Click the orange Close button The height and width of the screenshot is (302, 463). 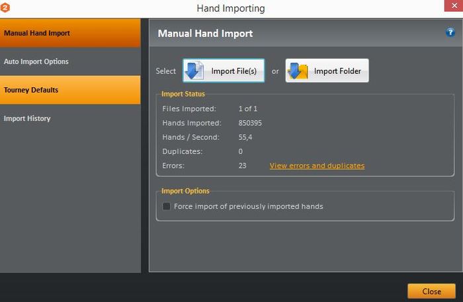431,291
